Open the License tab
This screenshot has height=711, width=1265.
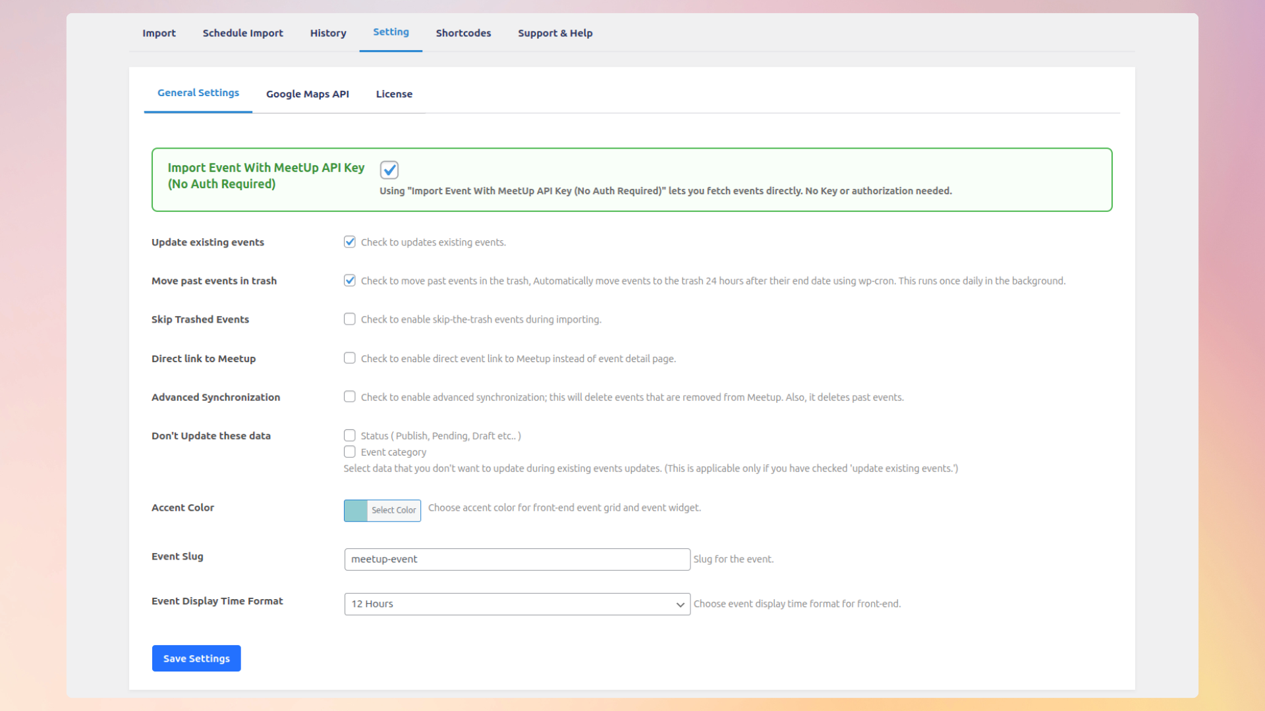394,93
